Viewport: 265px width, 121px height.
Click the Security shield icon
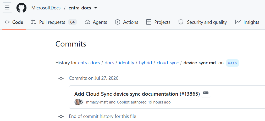181,22
